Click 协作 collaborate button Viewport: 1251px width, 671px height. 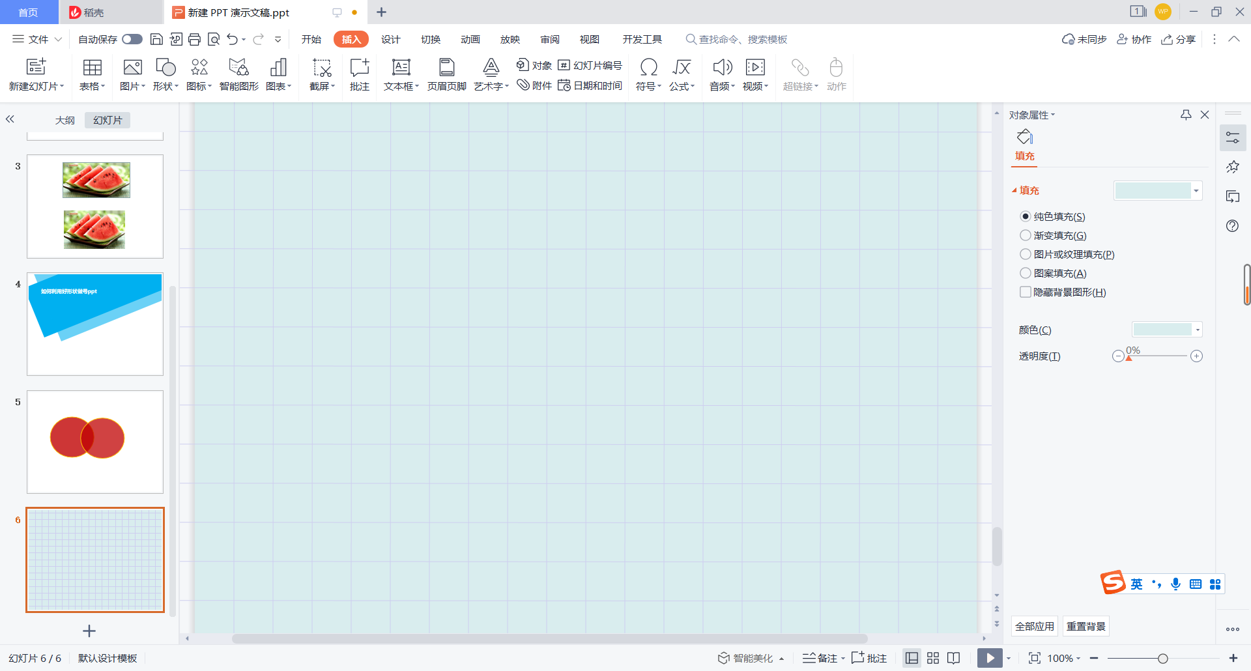tap(1134, 39)
